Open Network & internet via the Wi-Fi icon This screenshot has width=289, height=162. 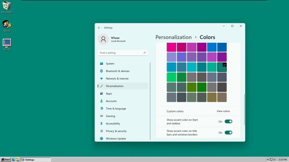[101, 78]
